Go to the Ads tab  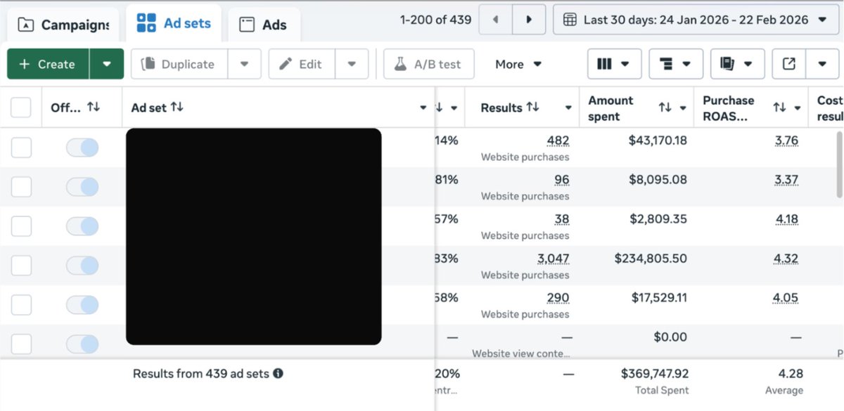click(x=264, y=25)
